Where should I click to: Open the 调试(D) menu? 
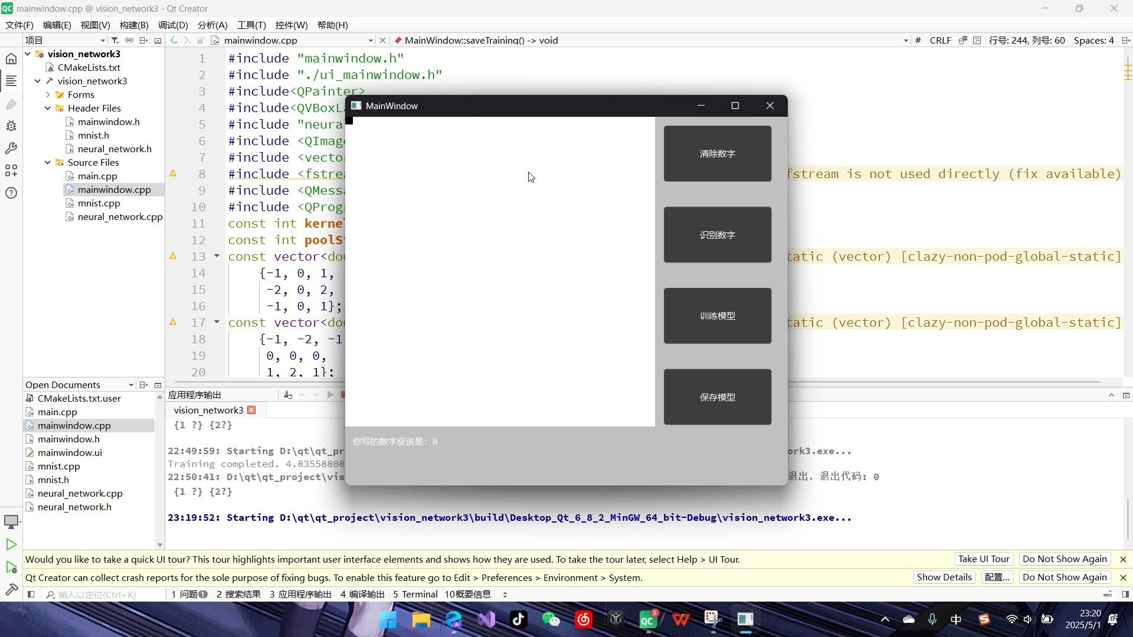point(173,25)
